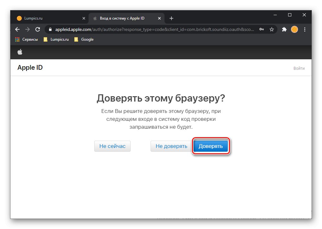Click the Apple ID heading text

[x=30, y=68]
